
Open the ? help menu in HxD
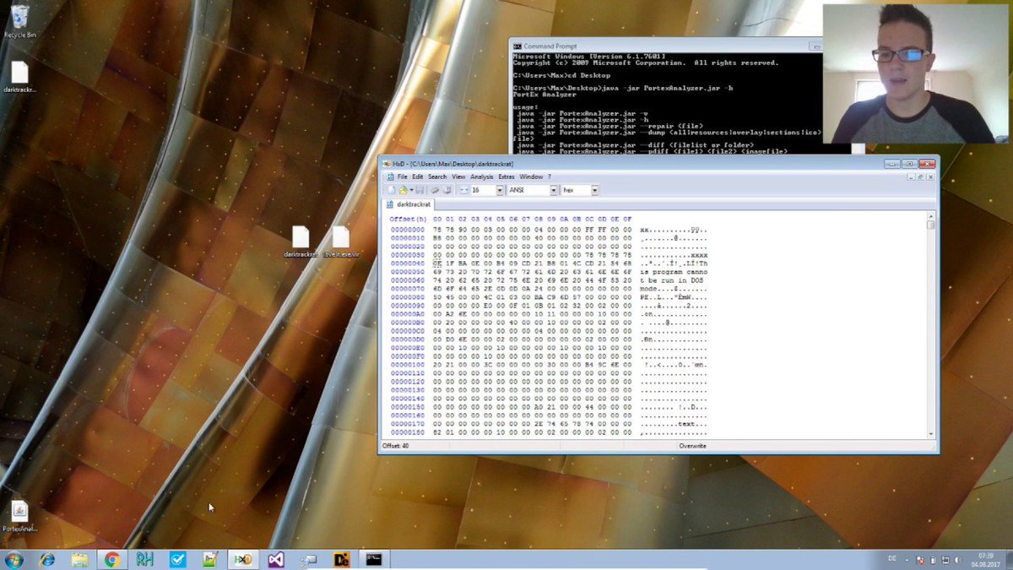(550, 176)
